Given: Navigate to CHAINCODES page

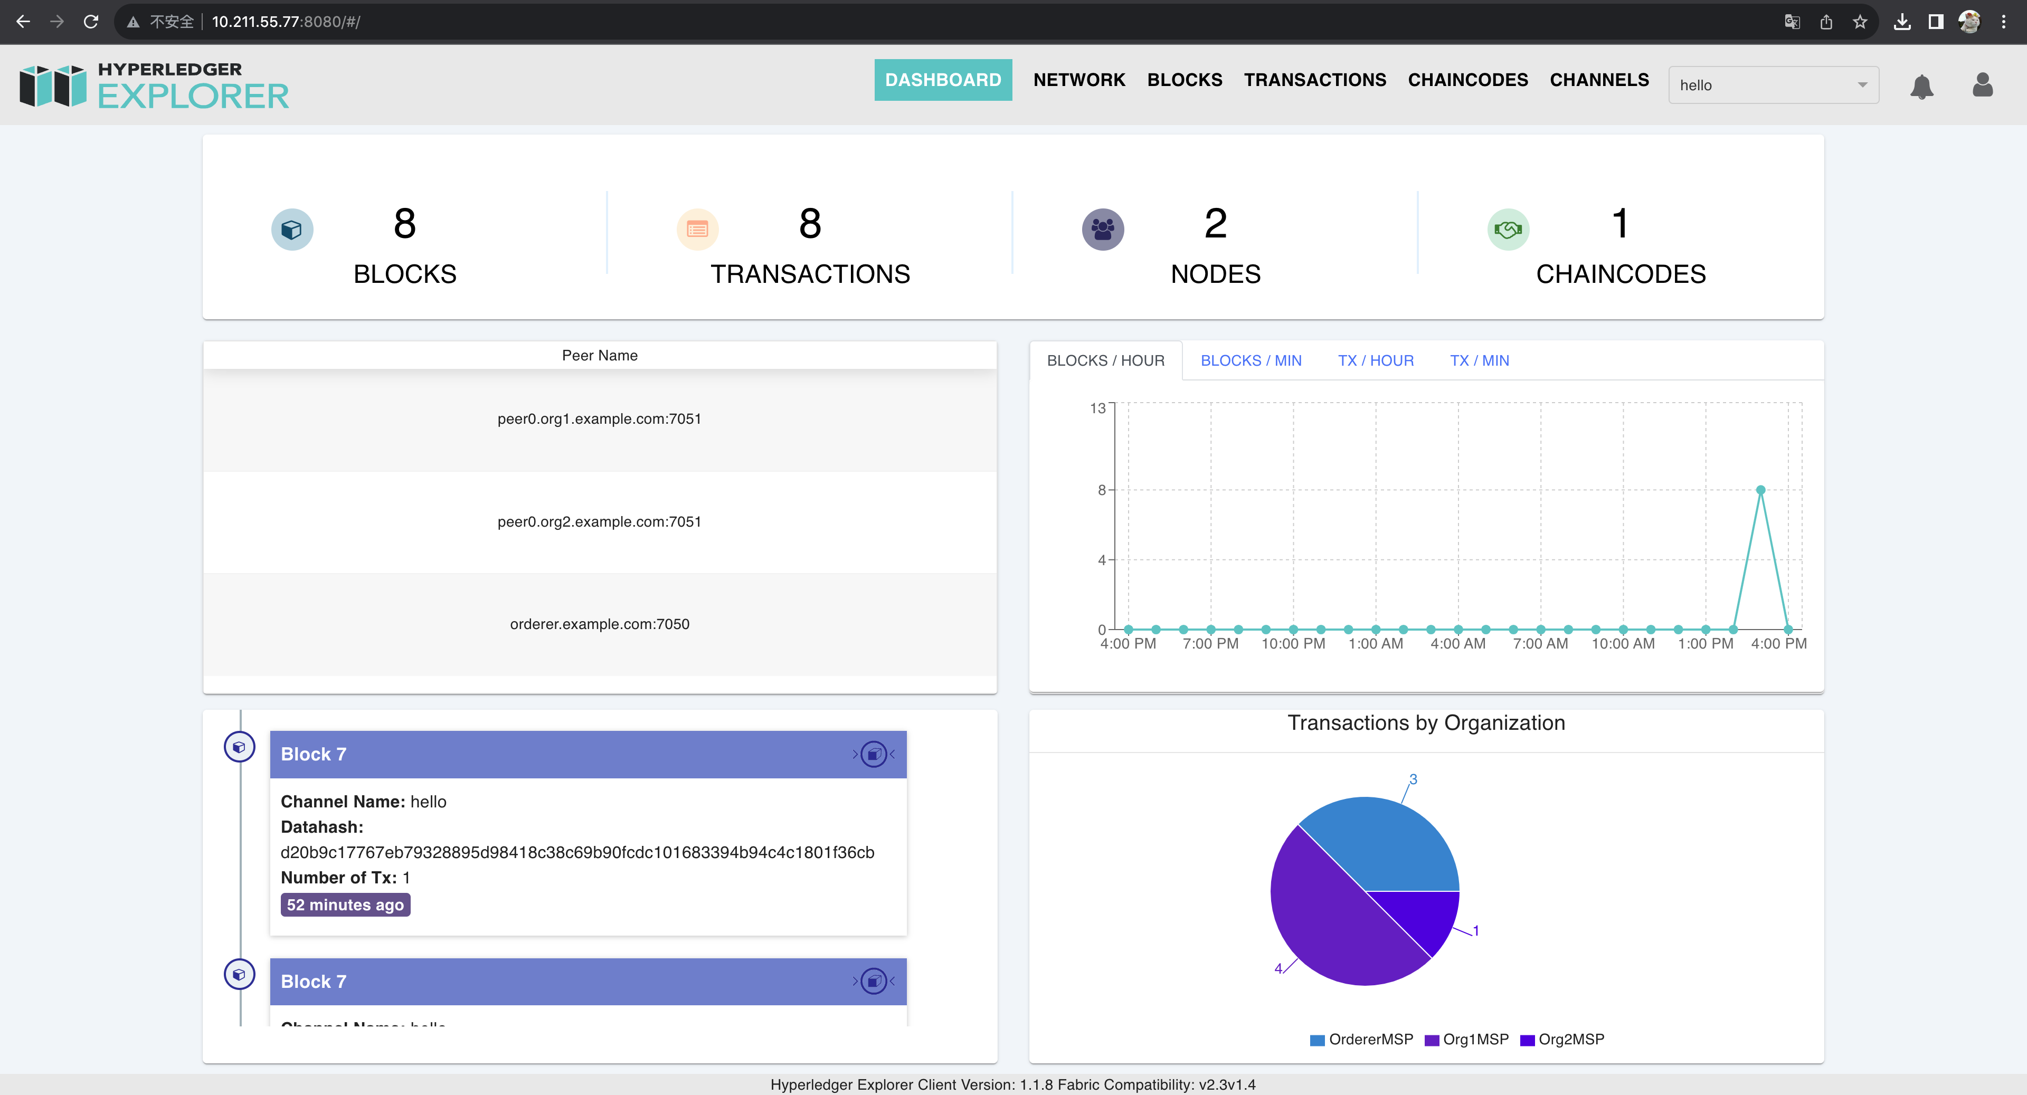Looking at the screenshot, I should 1467,80.
